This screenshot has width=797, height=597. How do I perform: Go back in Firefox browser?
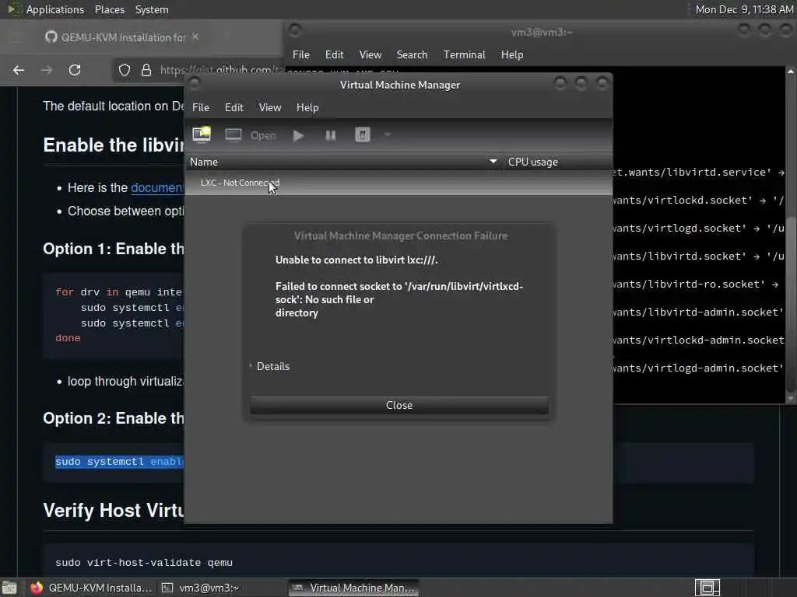pos(19,70)
